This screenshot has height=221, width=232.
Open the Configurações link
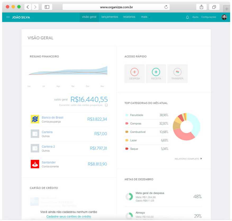[x=208, y=17]
